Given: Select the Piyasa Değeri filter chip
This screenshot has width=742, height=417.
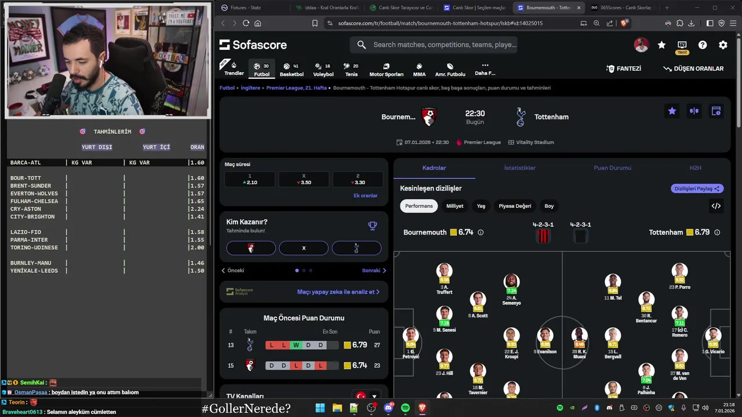Looking at the screenshot, I should tap(515, 206).
